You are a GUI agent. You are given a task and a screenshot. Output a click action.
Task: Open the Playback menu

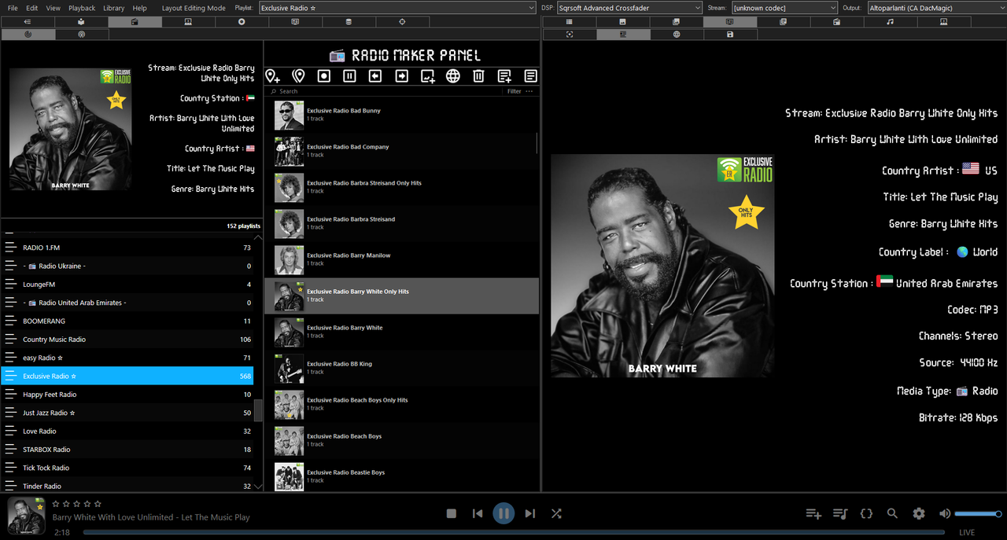pyautogui.click(x=82, y=8)
